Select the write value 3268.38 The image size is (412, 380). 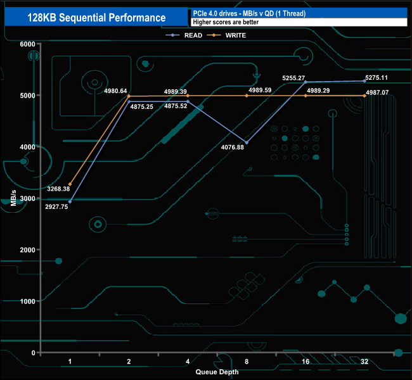pos(58,189)
